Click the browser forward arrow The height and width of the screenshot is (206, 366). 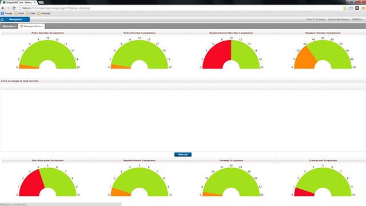point(9,8)
